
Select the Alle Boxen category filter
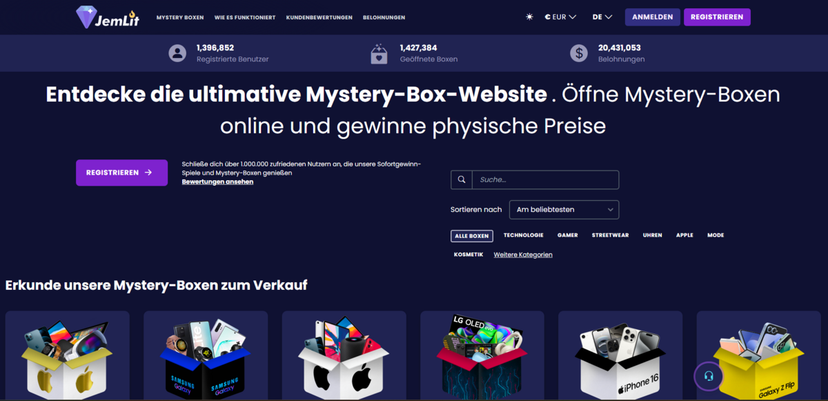(472, 236)
